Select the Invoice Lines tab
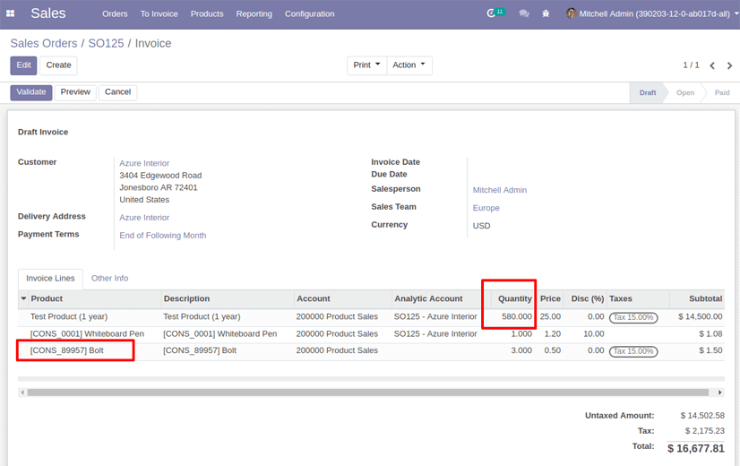Screen dimensions: 740x466 [50, 279]
